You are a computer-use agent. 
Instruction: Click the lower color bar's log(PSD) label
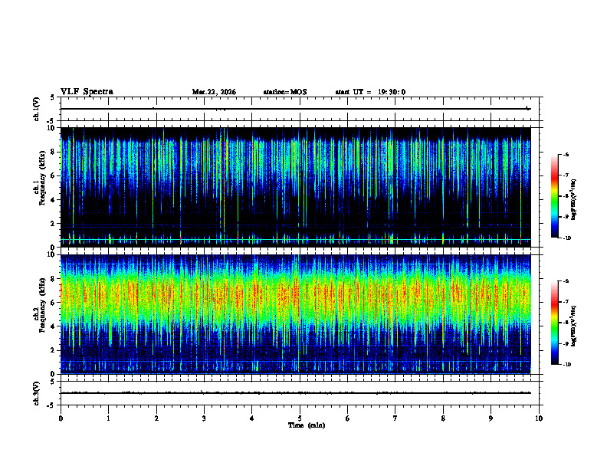(x=574, y=326)
